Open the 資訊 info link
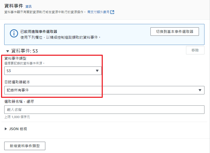This screenshot has width=210, height=153. click(28, 6)
